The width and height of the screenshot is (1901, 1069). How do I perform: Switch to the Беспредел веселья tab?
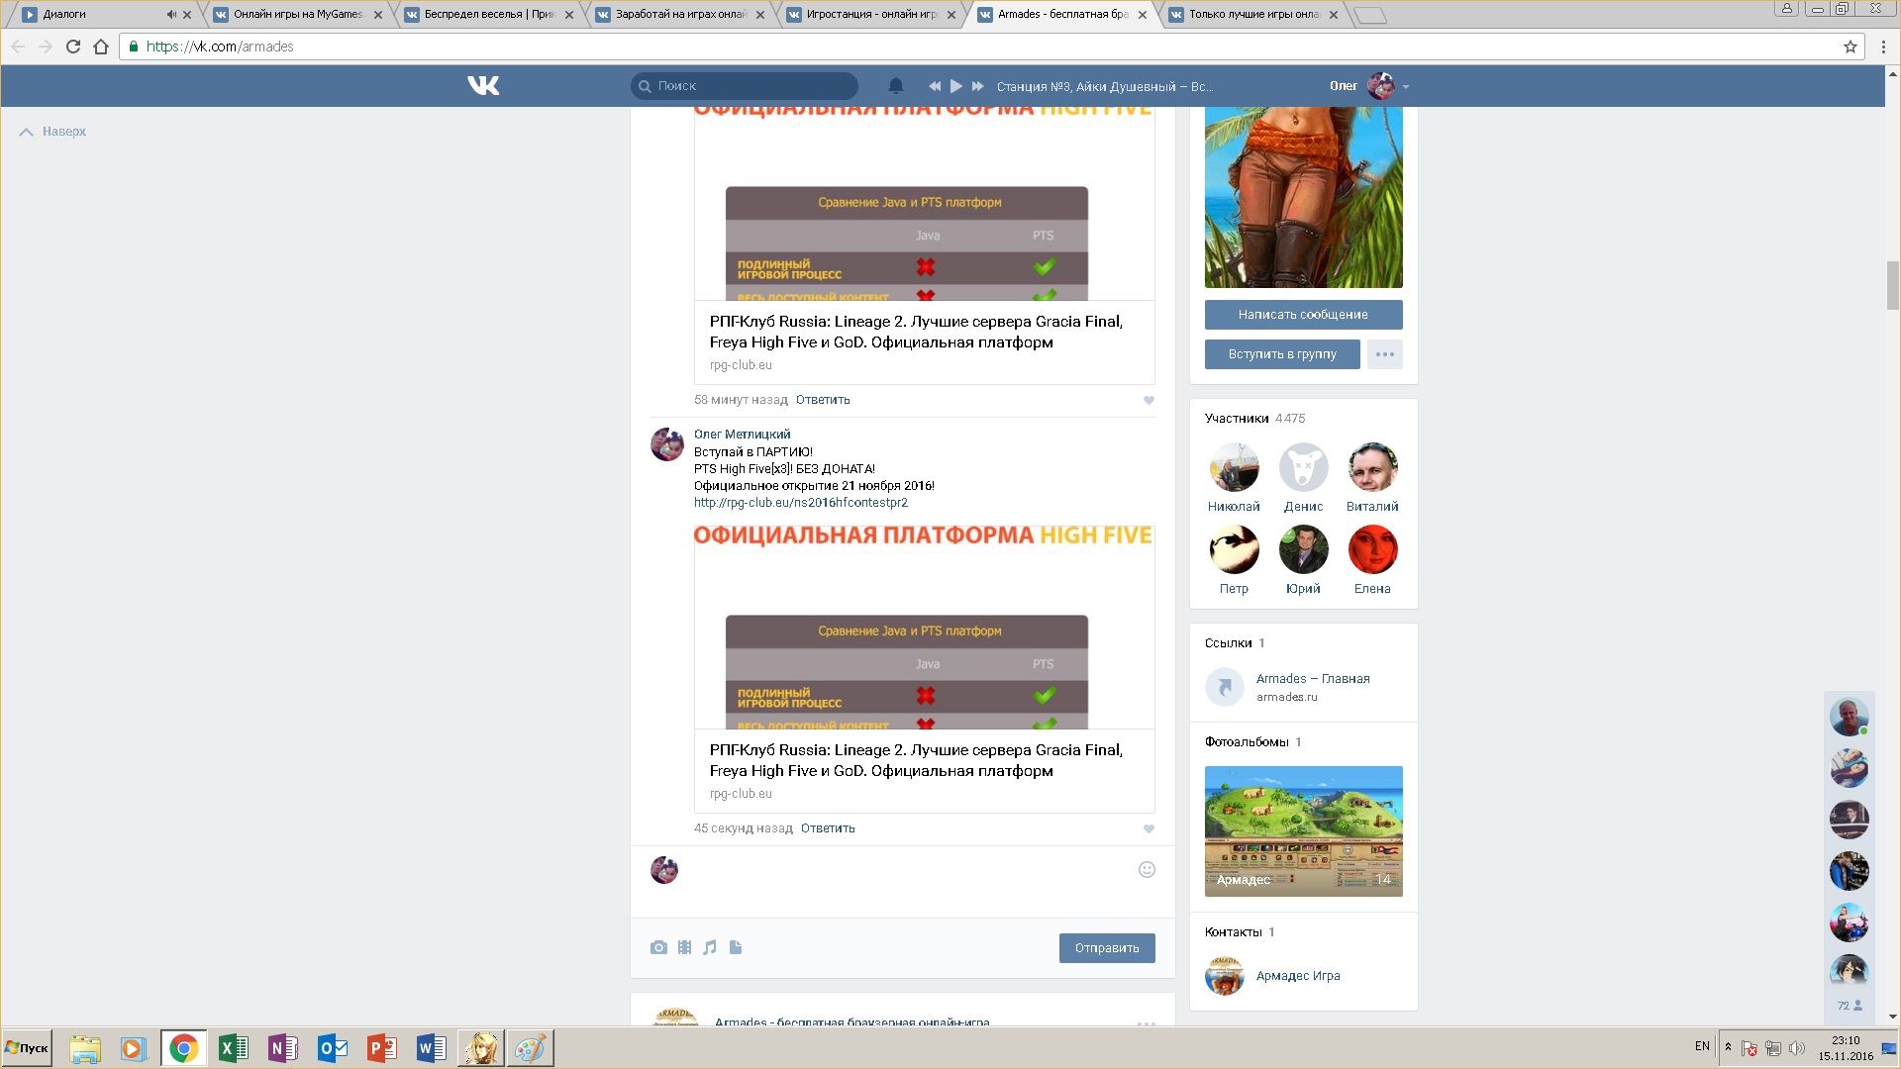[x=489, y=15]
